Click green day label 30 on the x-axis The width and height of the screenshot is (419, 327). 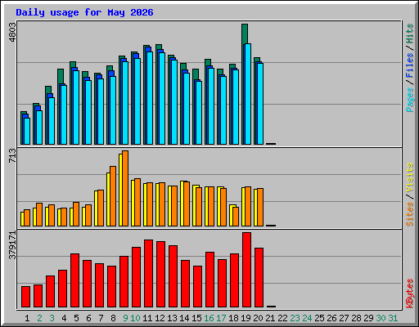click(381, 318)
